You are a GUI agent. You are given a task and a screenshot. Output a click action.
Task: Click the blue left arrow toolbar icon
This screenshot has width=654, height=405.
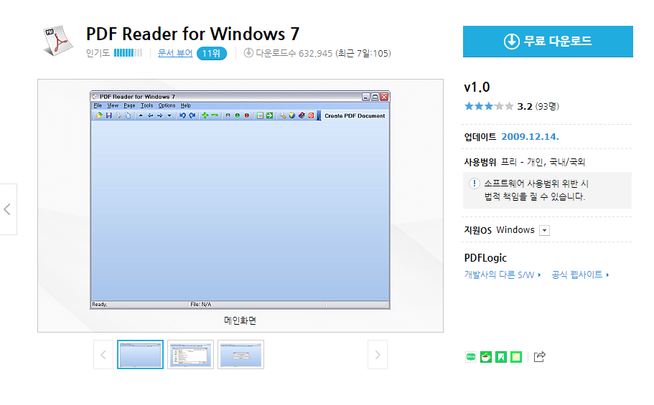coord(150,115)
